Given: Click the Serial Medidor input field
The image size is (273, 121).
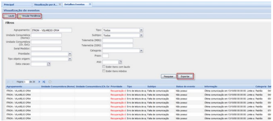Looking at the screenshot, I should click(x=46, y=48).
